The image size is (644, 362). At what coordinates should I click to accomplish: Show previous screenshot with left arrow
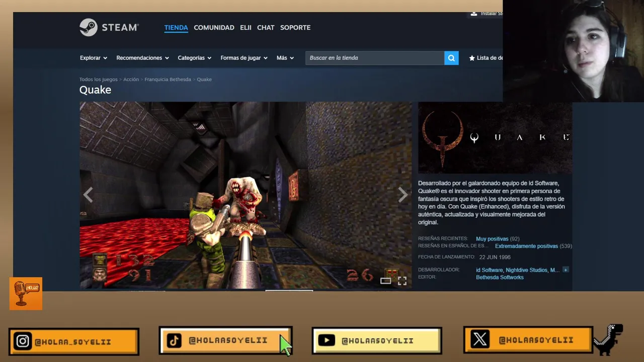pyautogui.click(x=88, y=195)
